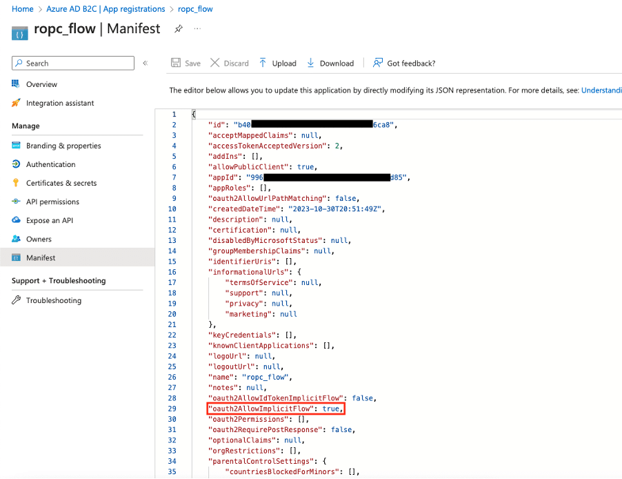622x479 pixels.
Task: Click the Expose an API cloud icon
Action: tap(16, 220)
